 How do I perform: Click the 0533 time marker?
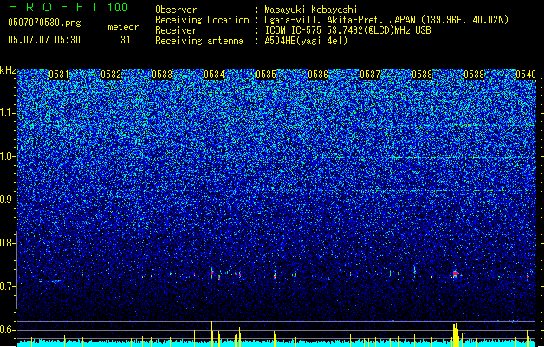pos(162,75)
